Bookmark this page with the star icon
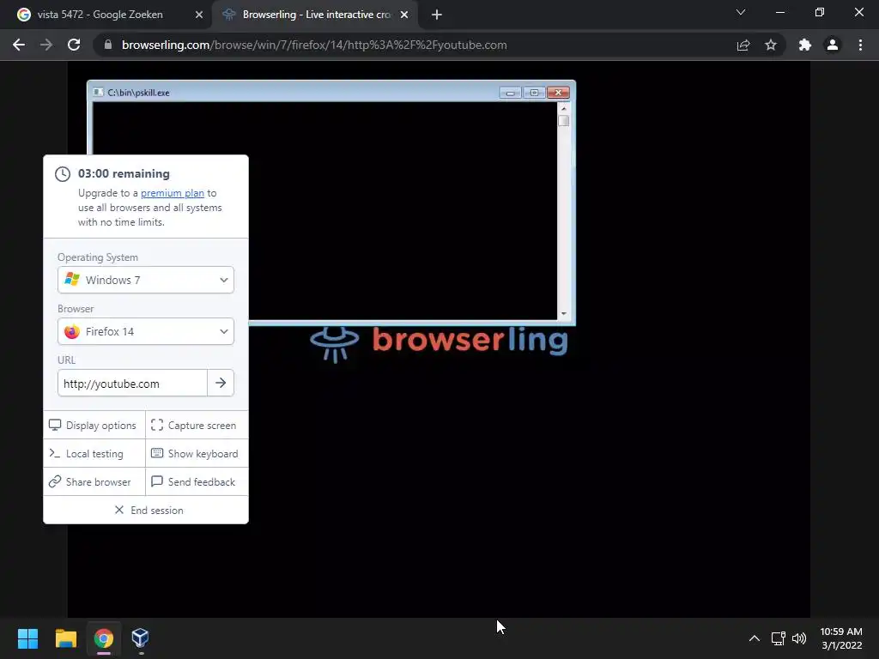 (x=771, y=45)
